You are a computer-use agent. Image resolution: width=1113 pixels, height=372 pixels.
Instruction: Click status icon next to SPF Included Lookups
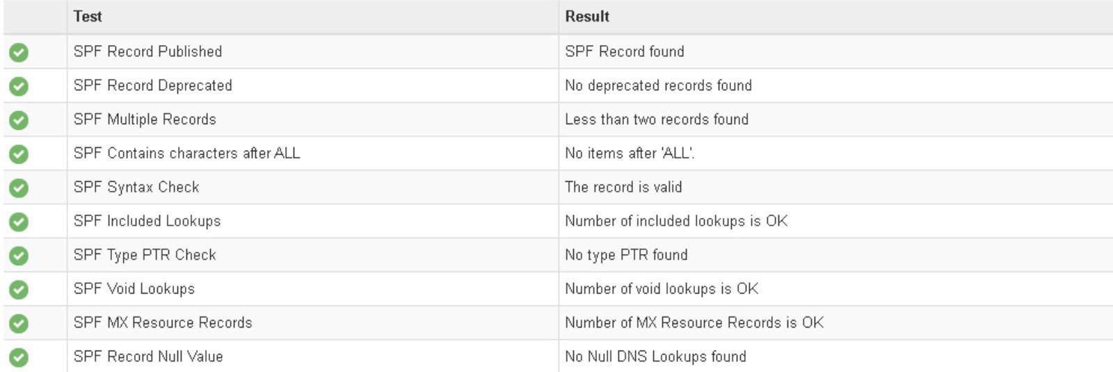19,221
